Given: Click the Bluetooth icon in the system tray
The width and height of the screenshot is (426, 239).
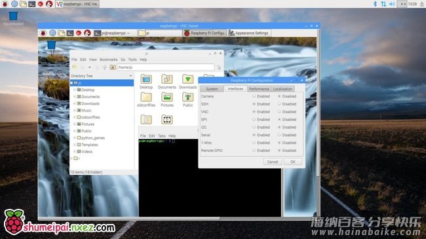Looking at the screenshot, I should (x=375, y=4).
